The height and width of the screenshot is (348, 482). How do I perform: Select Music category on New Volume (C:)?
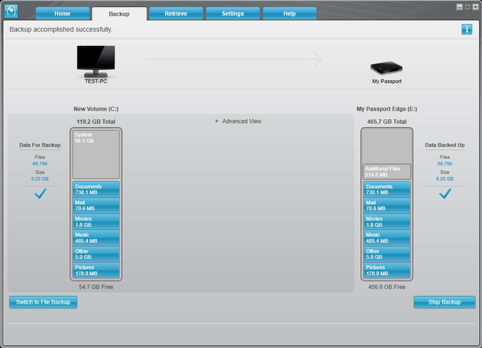tap(96, 238)
